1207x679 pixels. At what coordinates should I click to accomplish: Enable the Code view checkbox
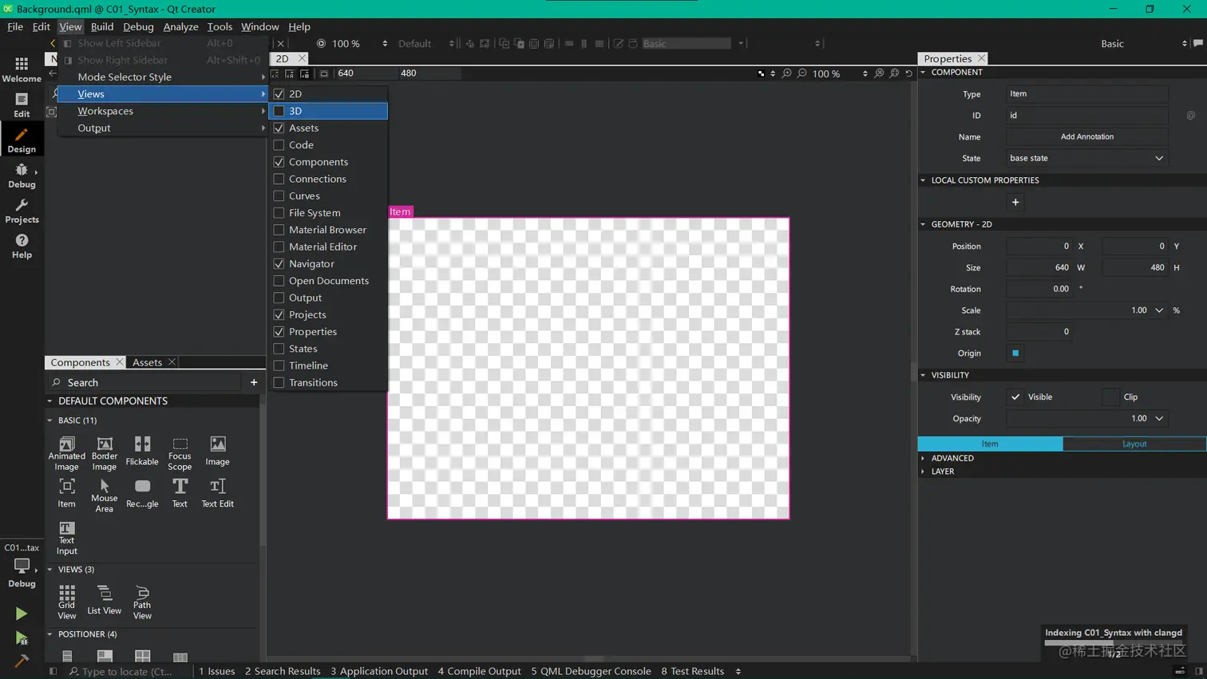pyautogui.click(x=279, y=144)
